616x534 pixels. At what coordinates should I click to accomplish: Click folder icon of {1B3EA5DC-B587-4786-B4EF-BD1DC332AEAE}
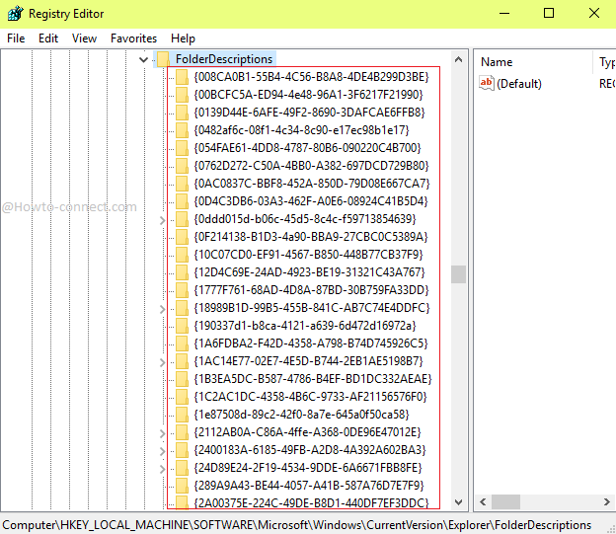182,379
